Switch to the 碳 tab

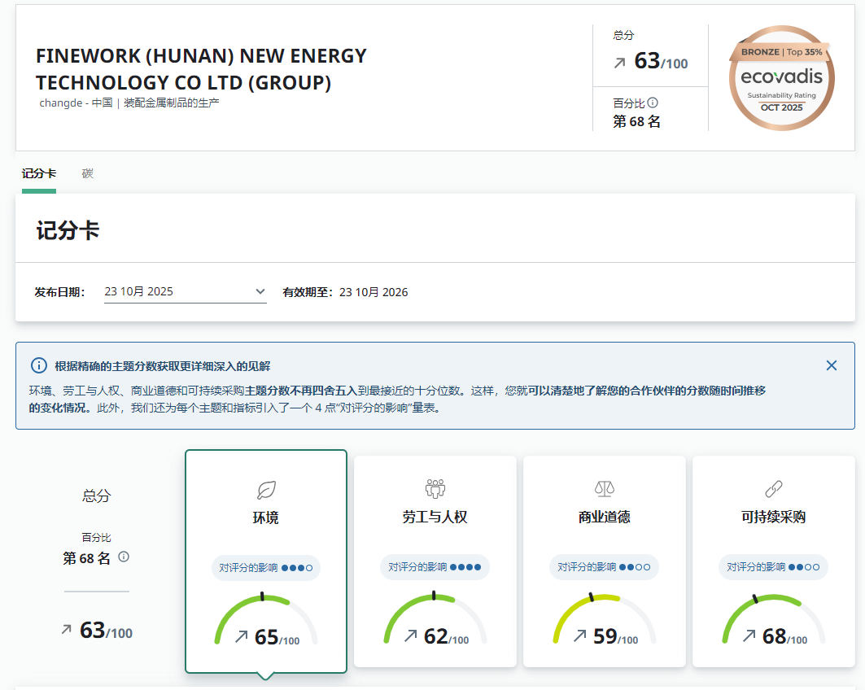pos(87,173)
